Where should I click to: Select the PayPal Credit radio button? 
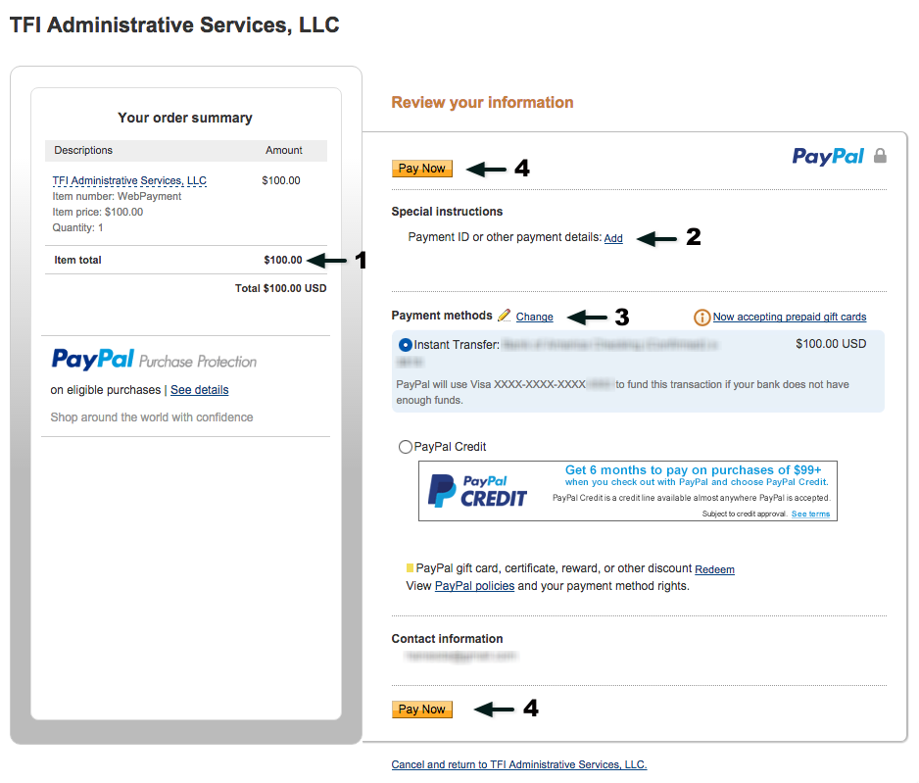click(x=405, y=447)
